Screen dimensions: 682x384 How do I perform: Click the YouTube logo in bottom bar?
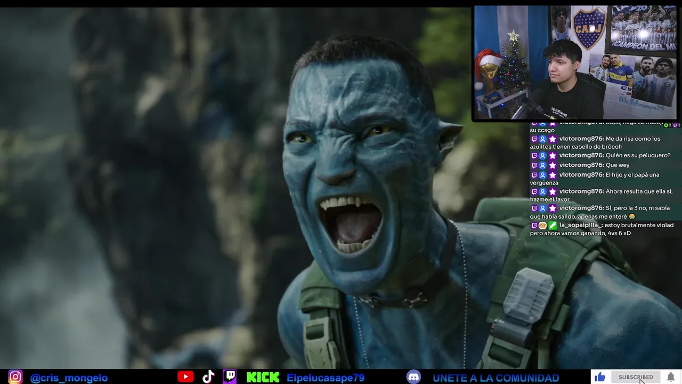[185, 377]
